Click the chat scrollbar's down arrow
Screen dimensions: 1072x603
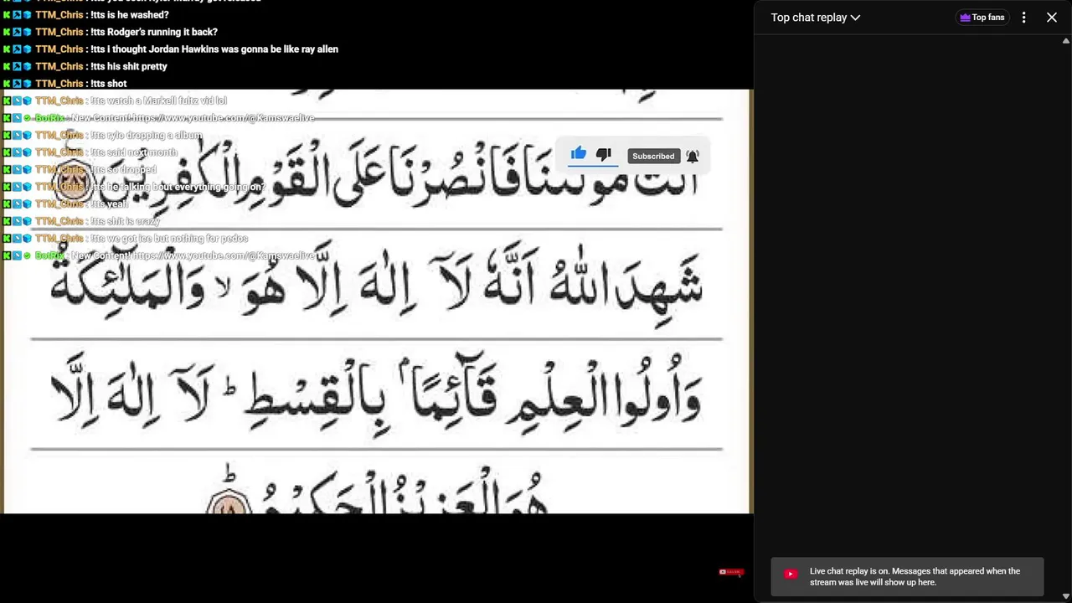(1066, 596)
